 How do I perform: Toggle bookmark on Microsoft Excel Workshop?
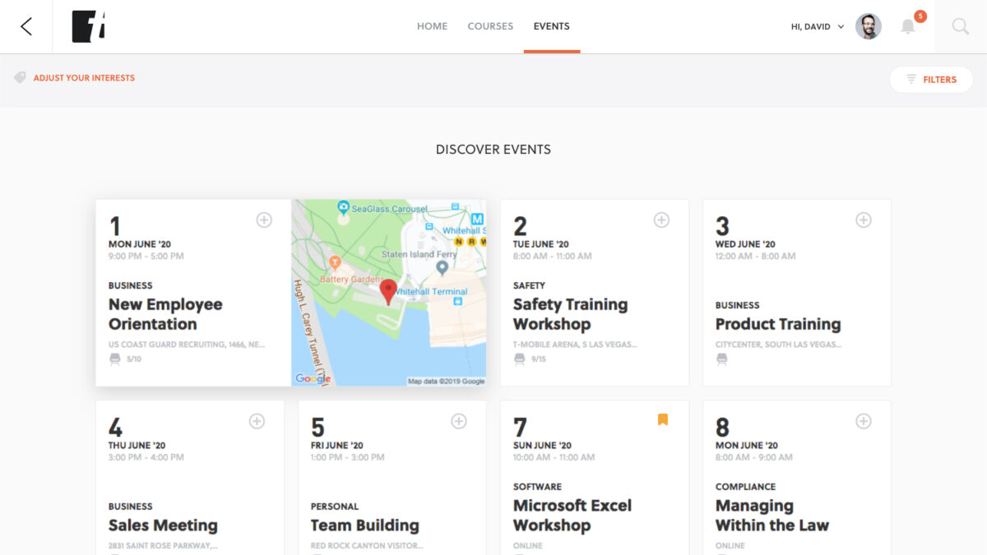coord(663,420)
